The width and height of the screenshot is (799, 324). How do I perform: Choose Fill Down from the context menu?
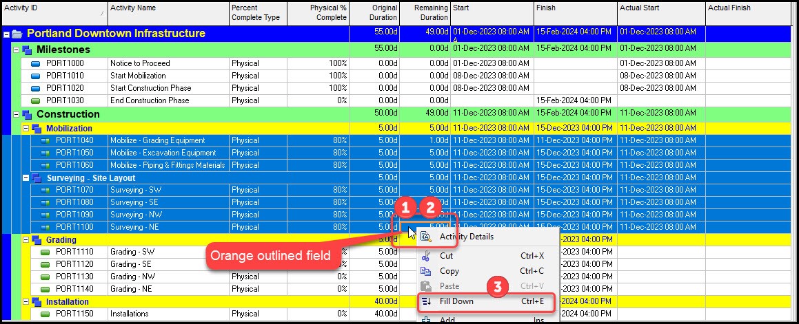[456, 301]
